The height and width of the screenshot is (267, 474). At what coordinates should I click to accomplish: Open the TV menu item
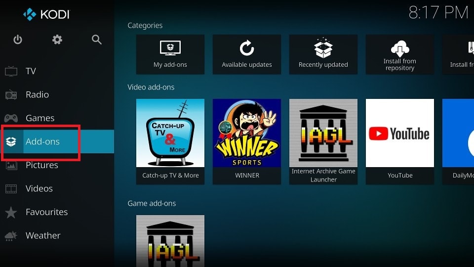[x=57, y=71]
